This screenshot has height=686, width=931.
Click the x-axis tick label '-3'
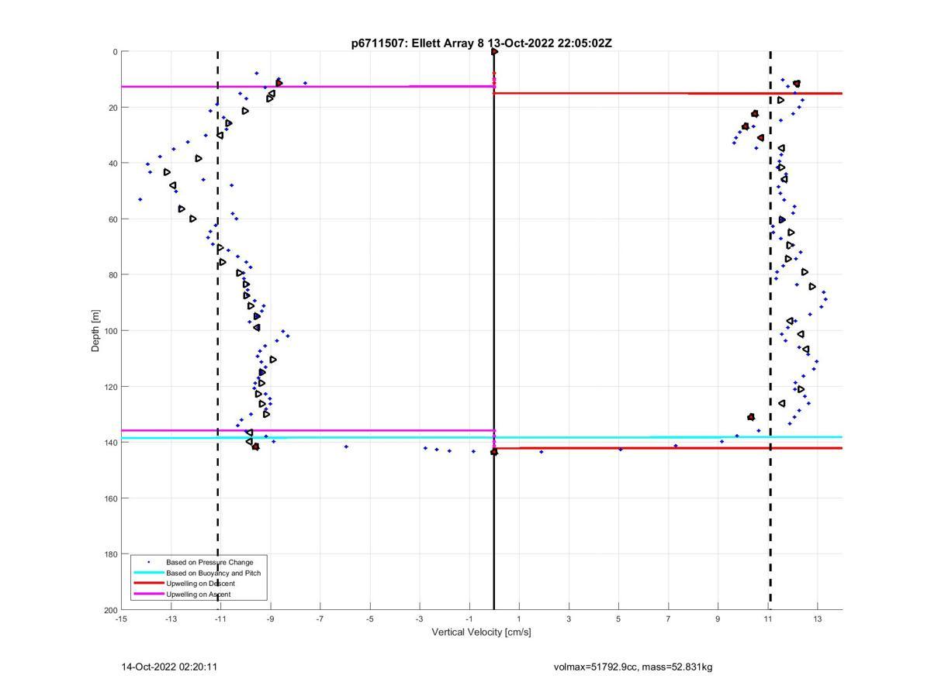click(420, 619)
